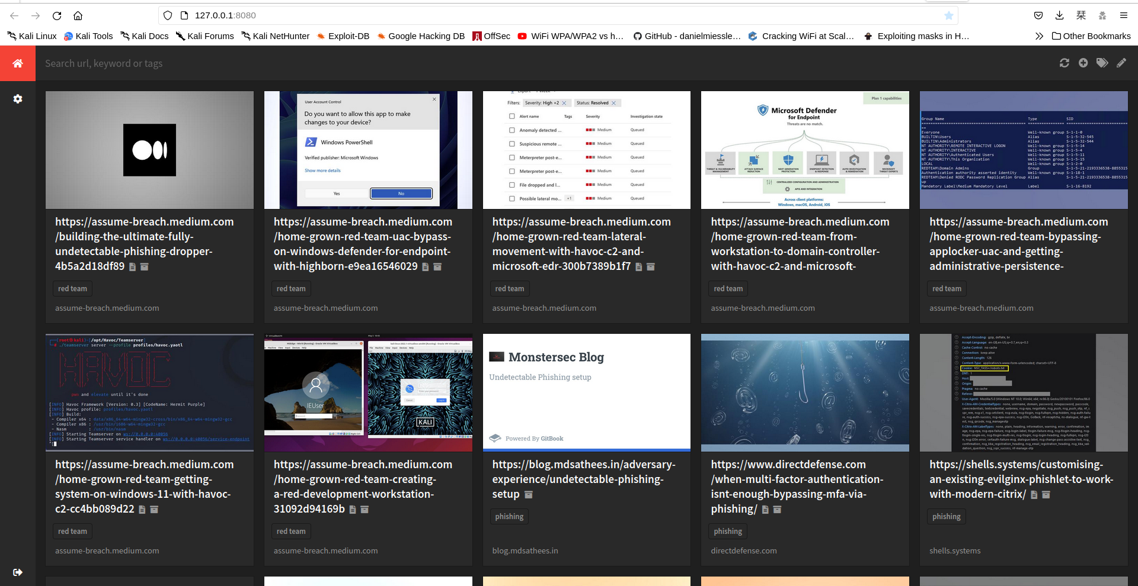This screenshot has width=1138, height=586.
Task: Filter by the red team tag
Action: click(x=72, y=288)
